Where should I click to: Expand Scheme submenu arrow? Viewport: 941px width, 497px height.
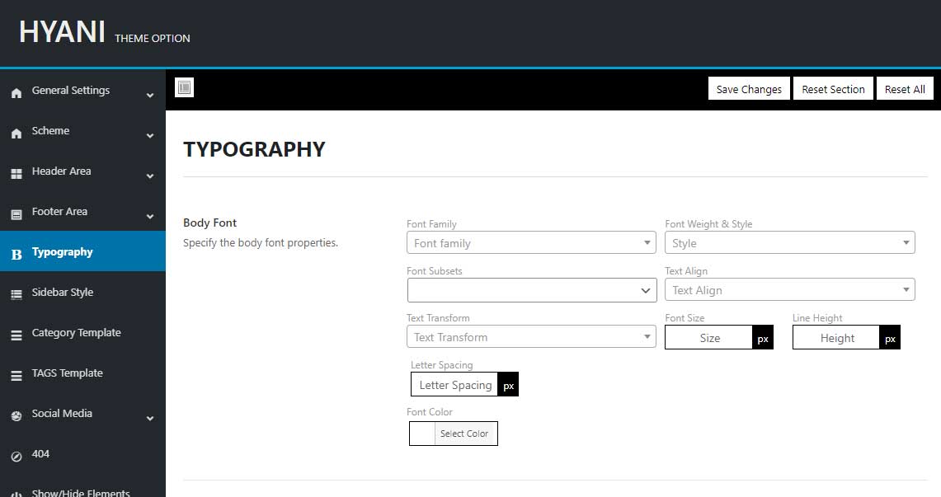pos(150,135)
